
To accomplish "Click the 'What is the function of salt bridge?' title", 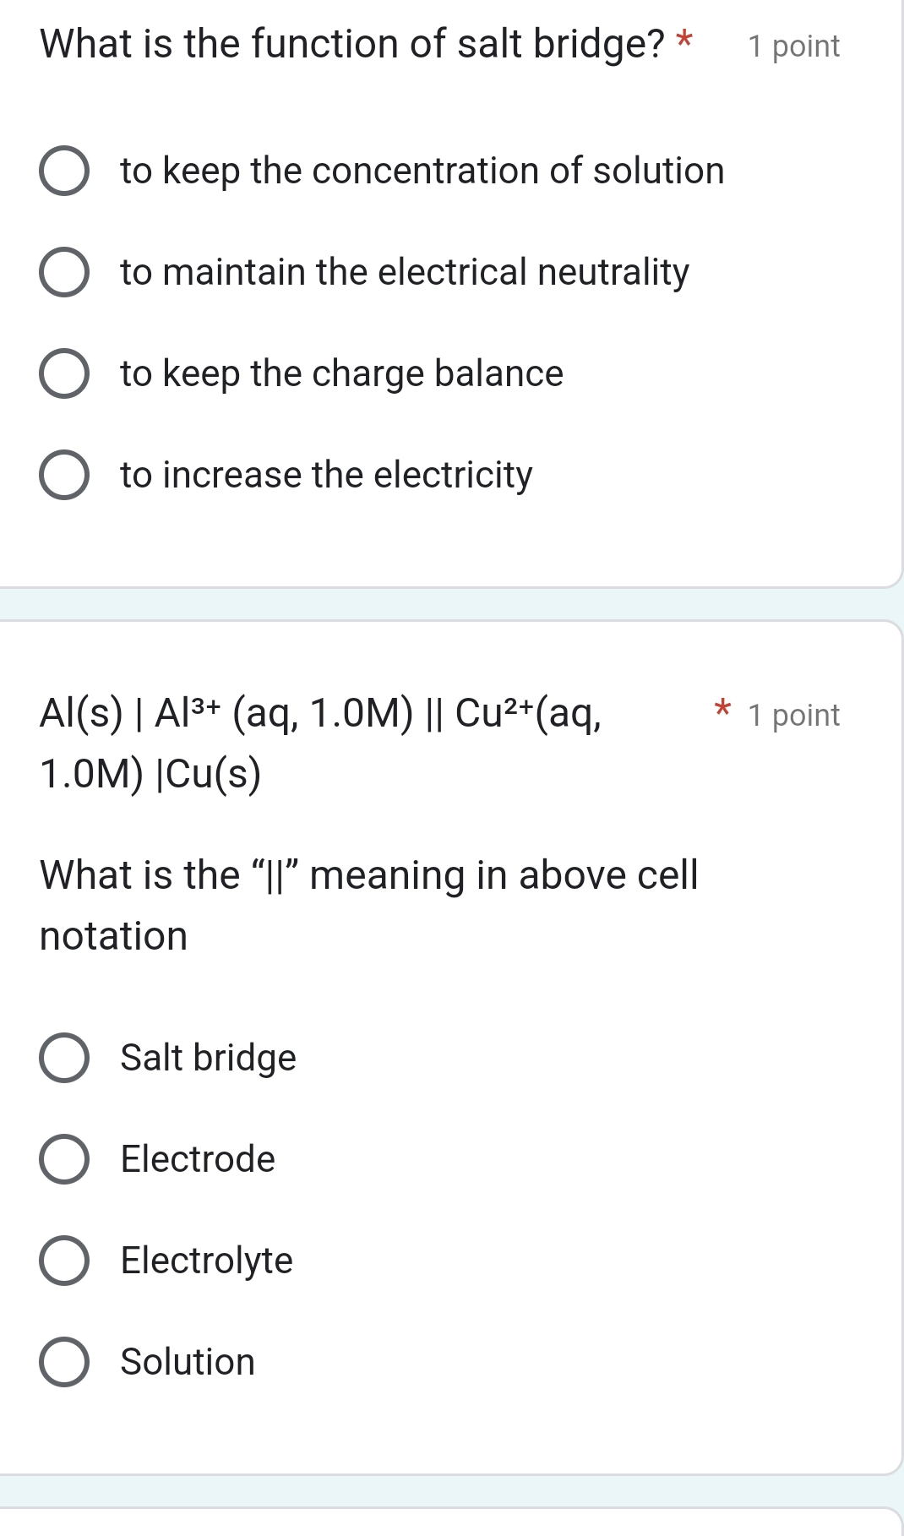I will pyautogui.click(x=352, y=44).
